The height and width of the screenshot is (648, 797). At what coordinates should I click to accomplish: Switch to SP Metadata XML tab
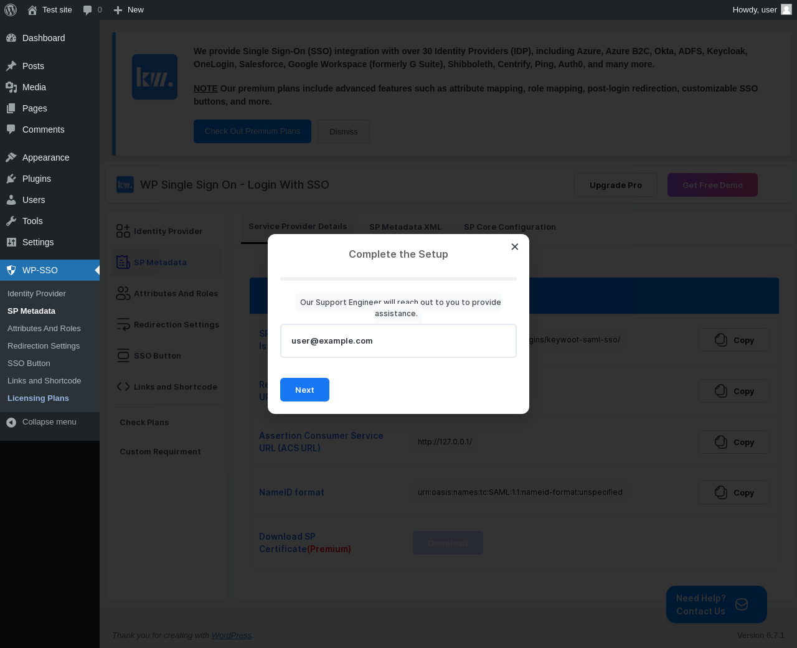[x=405, y=227]
